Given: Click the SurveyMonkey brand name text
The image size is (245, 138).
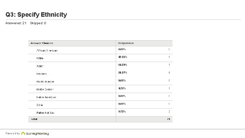Looking at the screenshot, I should tap(37, 133).
